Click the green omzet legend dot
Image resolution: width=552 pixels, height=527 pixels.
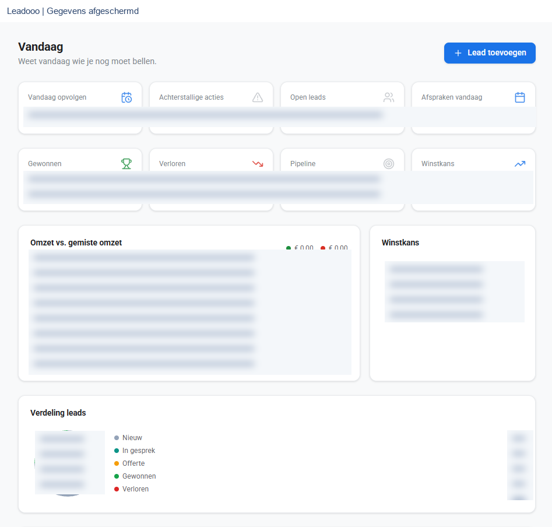(289, 248)
